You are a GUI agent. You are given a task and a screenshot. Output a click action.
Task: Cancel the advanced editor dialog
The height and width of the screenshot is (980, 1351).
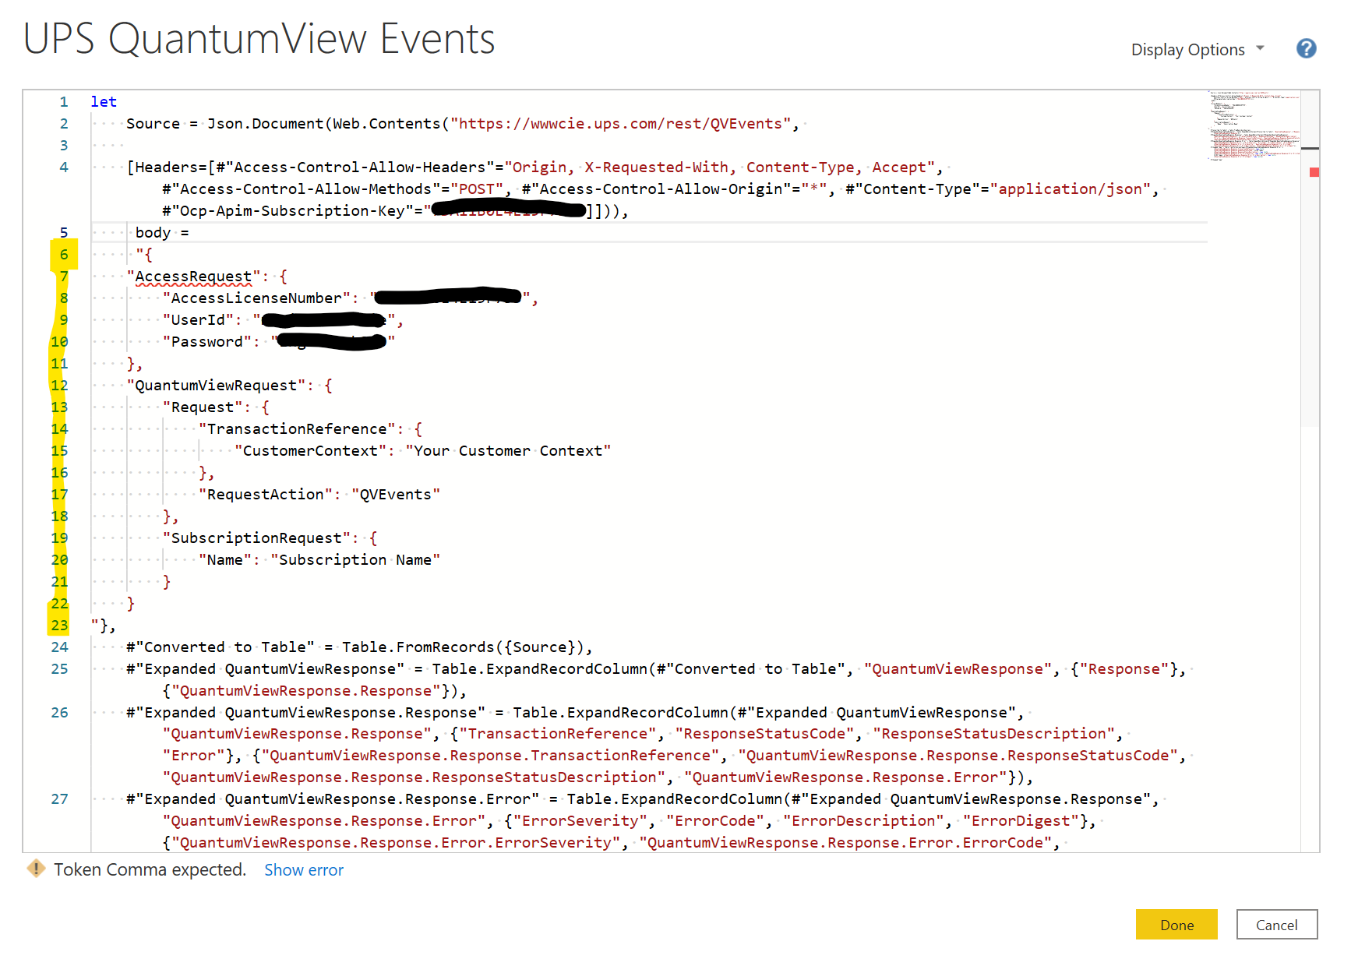[1276, 925]
